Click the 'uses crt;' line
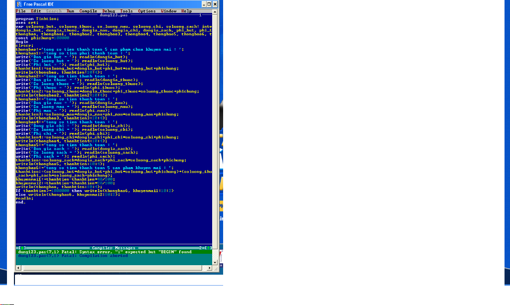 coord(27,23)
